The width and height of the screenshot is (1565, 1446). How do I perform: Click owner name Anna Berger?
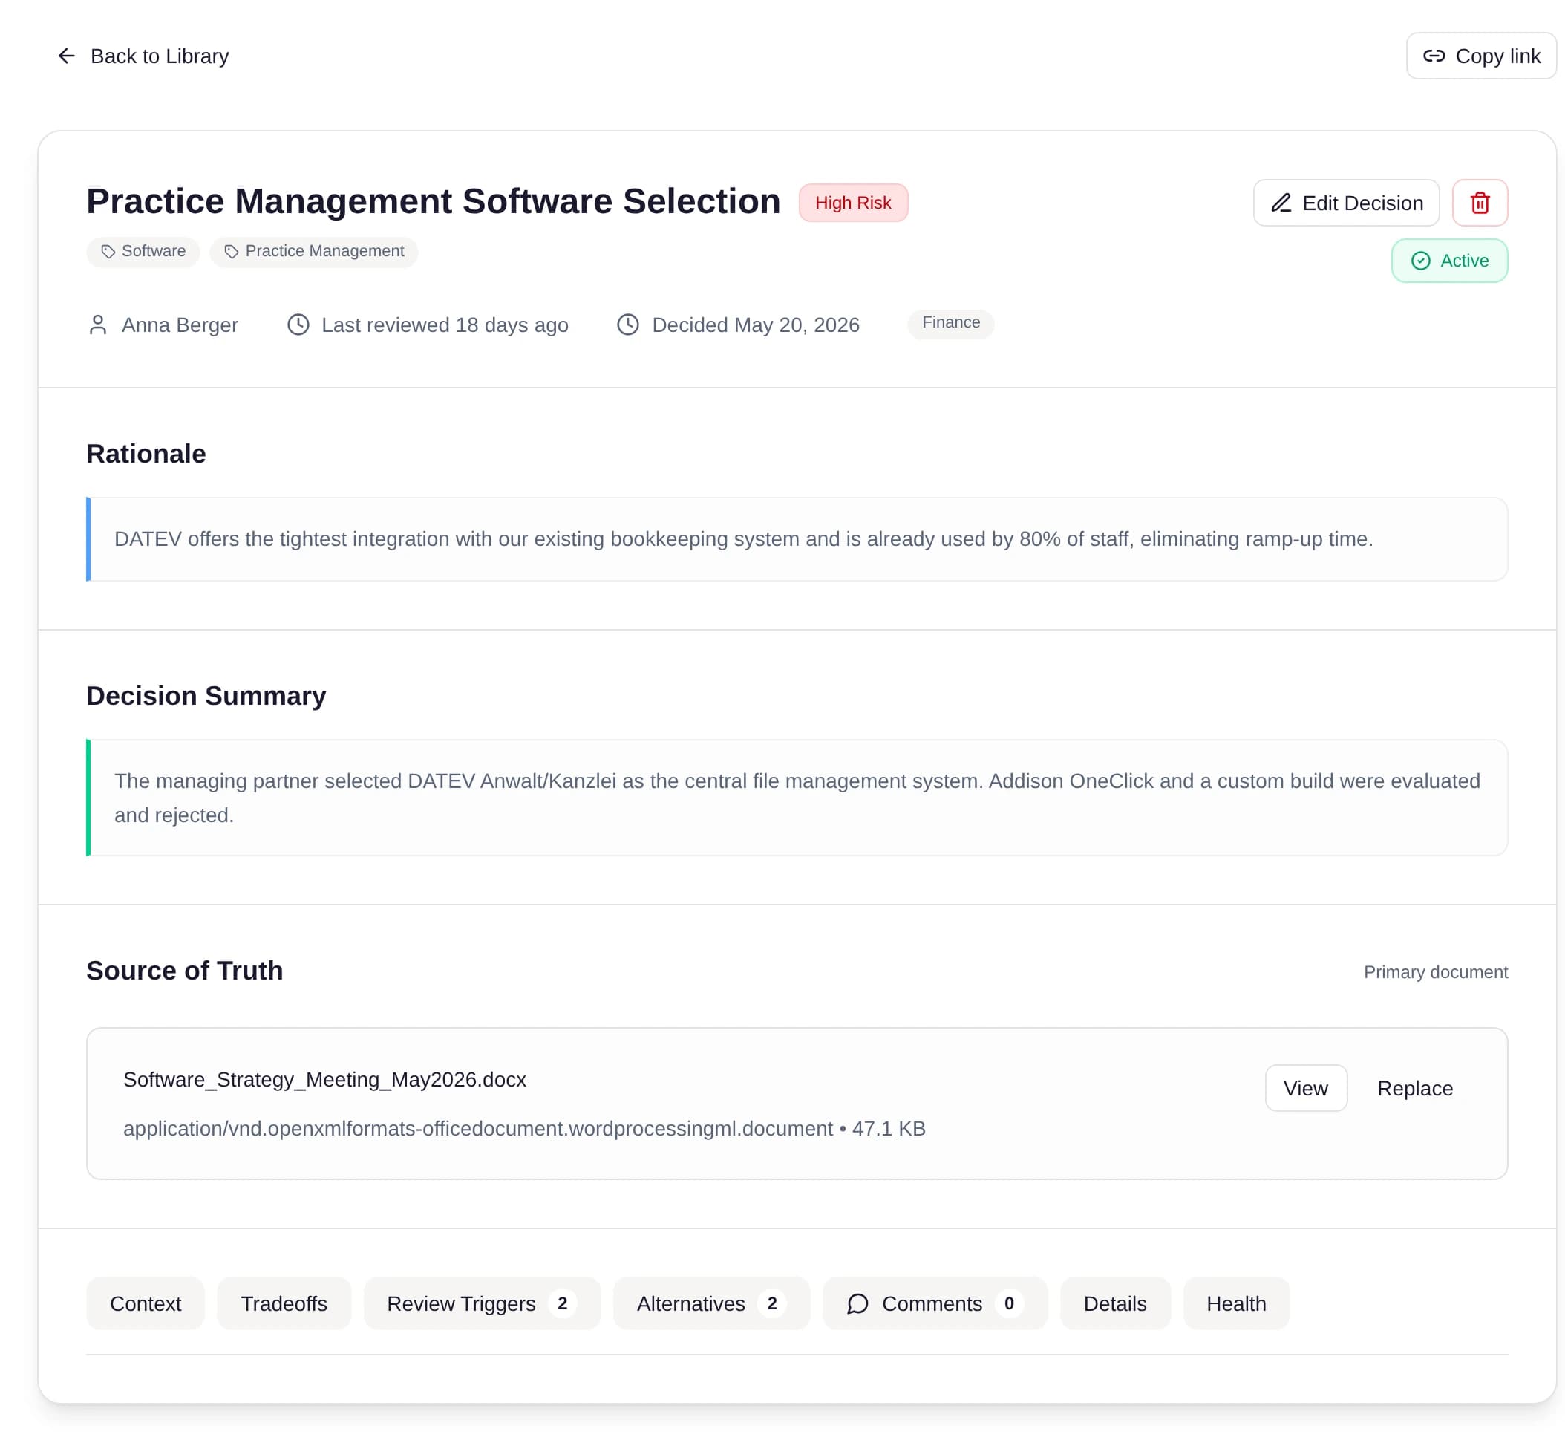pos(180,325)
